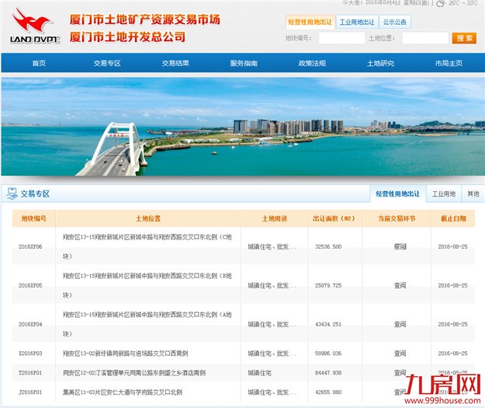Click parcel number 2016XP05
This screenshot has height=408, width=485.
(x=30, y=285)
